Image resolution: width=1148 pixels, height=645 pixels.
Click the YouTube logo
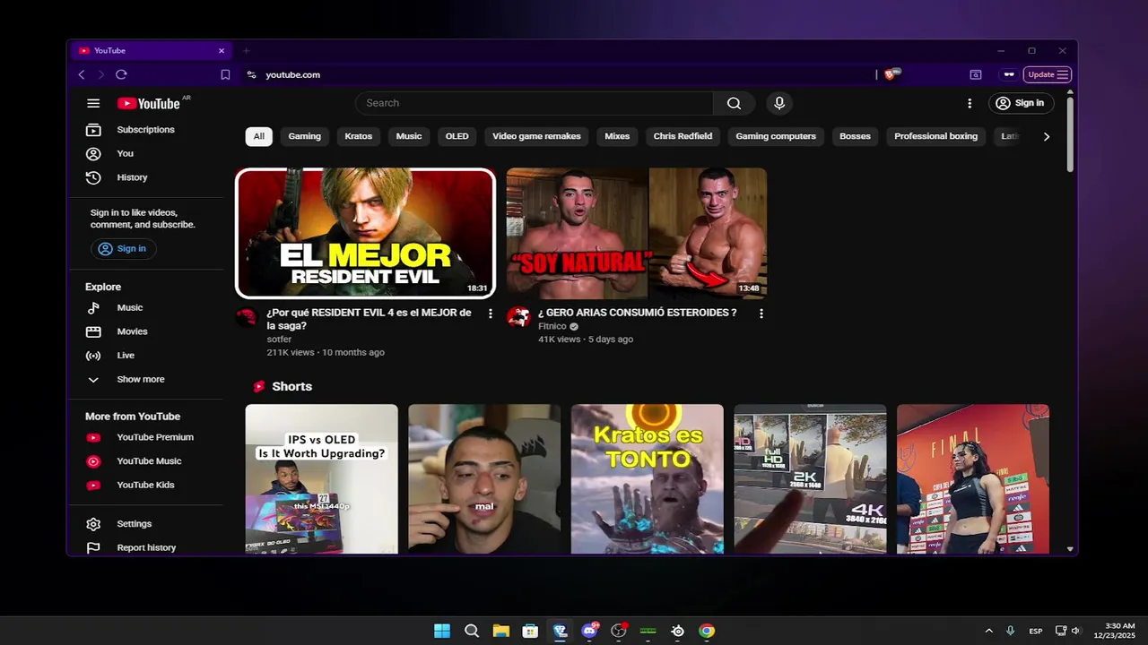(x=148, y=103)
